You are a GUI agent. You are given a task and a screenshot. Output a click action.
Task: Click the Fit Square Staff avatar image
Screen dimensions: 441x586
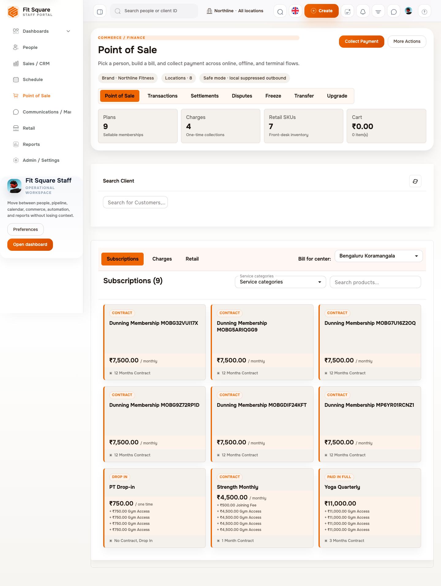click(14, 186)
